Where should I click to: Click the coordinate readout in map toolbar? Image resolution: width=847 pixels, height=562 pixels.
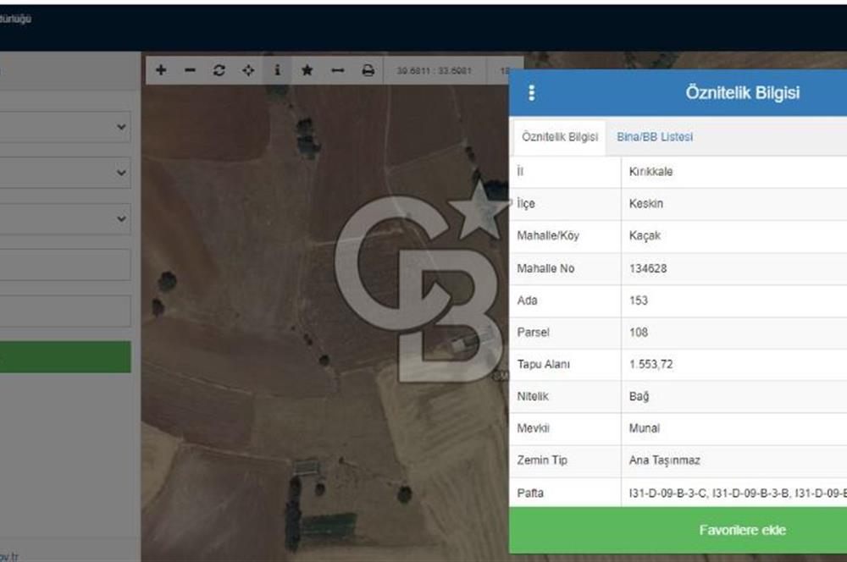pyautogui.click(x=435, y=71)
